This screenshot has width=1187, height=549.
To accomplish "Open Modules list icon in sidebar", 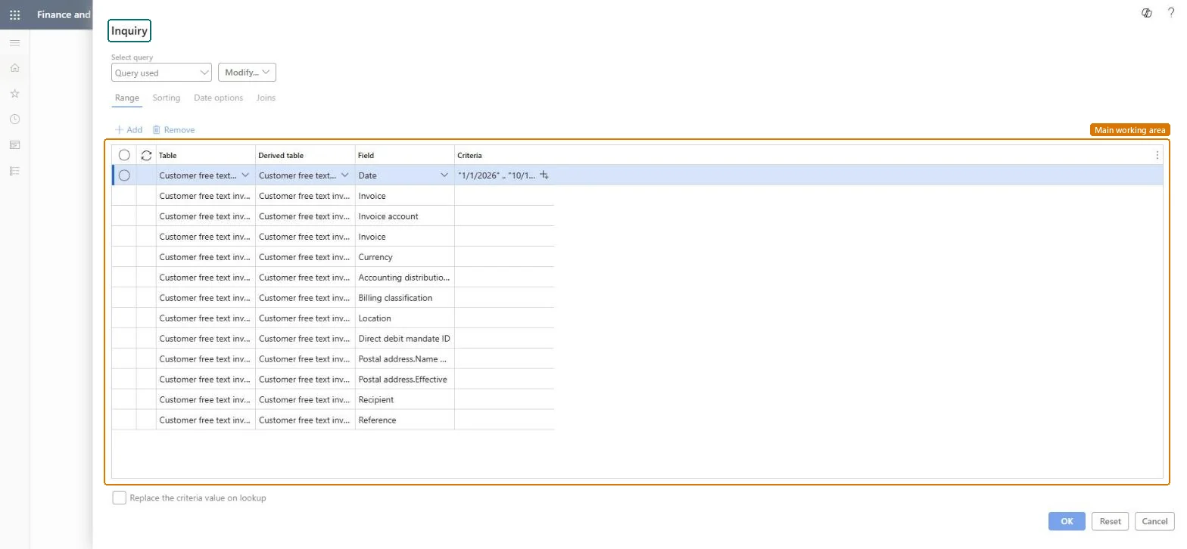I will 14,171.
